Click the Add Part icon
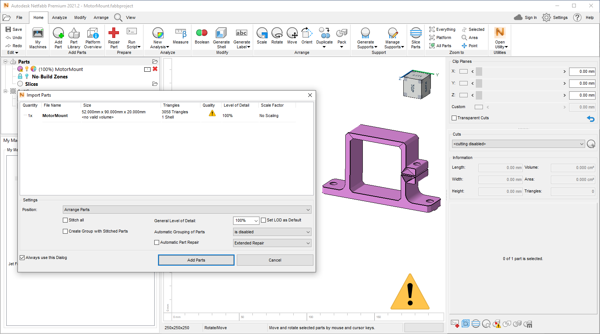Image resolution: width=600 pixels, height=334 pixels. 58,33
